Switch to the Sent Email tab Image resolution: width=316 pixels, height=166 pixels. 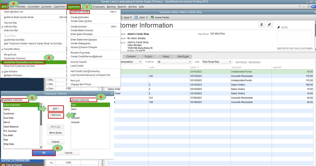[x=183, y=56]
